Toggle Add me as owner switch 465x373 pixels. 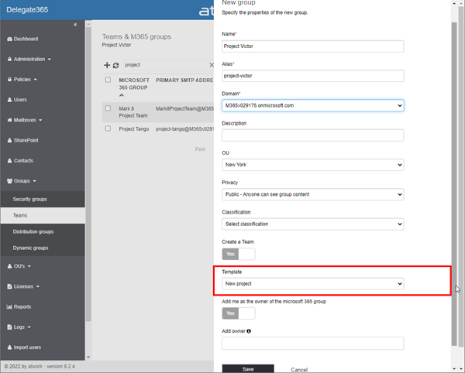238,313
